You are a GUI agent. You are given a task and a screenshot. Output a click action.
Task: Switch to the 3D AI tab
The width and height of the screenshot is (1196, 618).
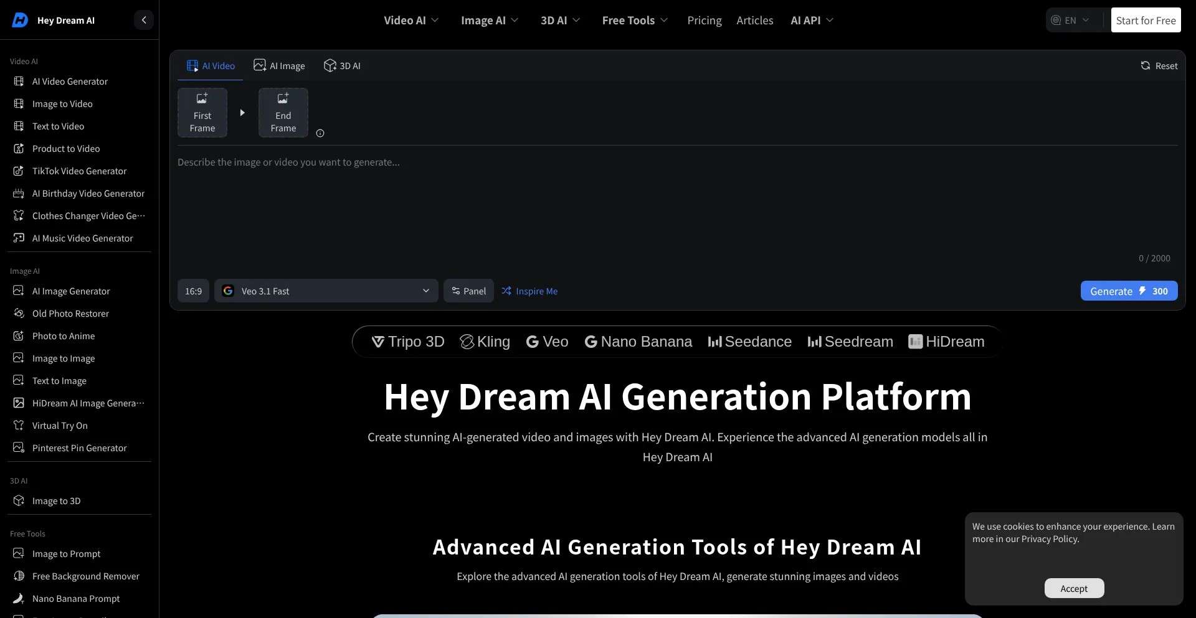[x=342, y=65]
